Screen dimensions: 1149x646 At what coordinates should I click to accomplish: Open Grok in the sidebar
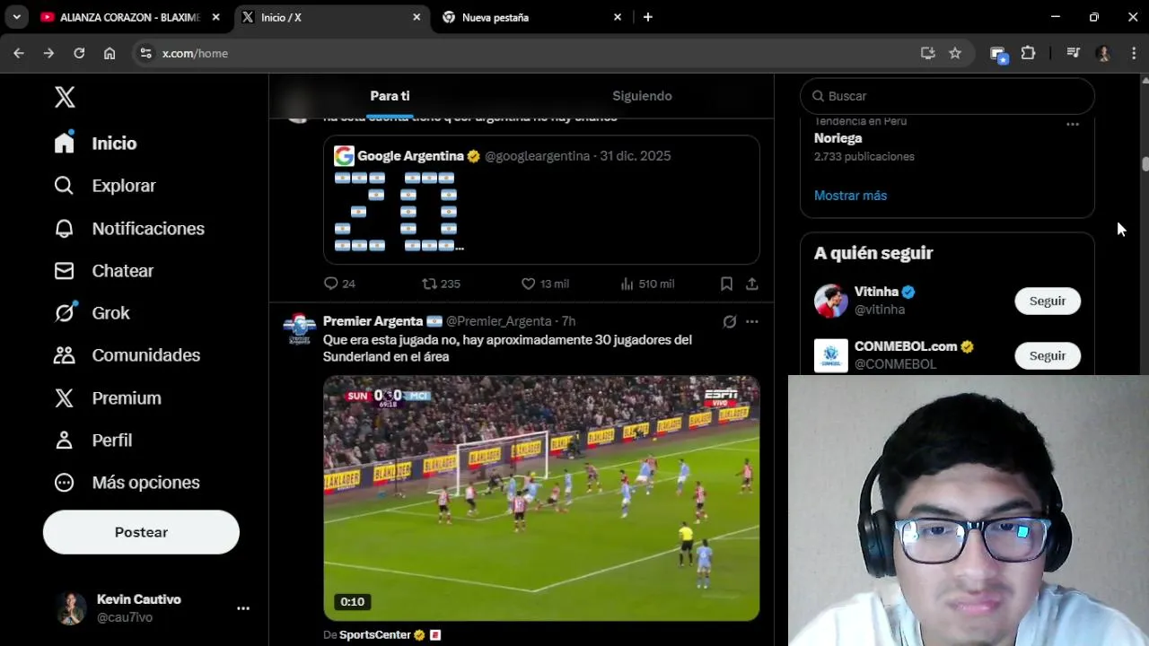[x=92, y=313]
